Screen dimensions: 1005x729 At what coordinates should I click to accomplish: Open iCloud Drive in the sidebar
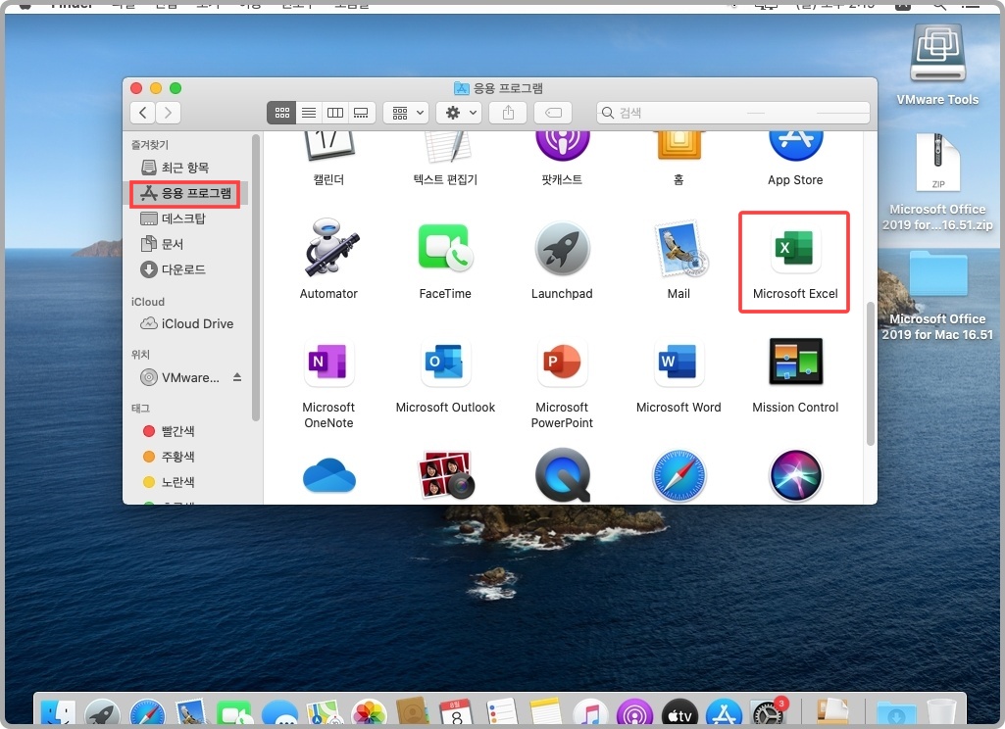click(x=187, y=323)
